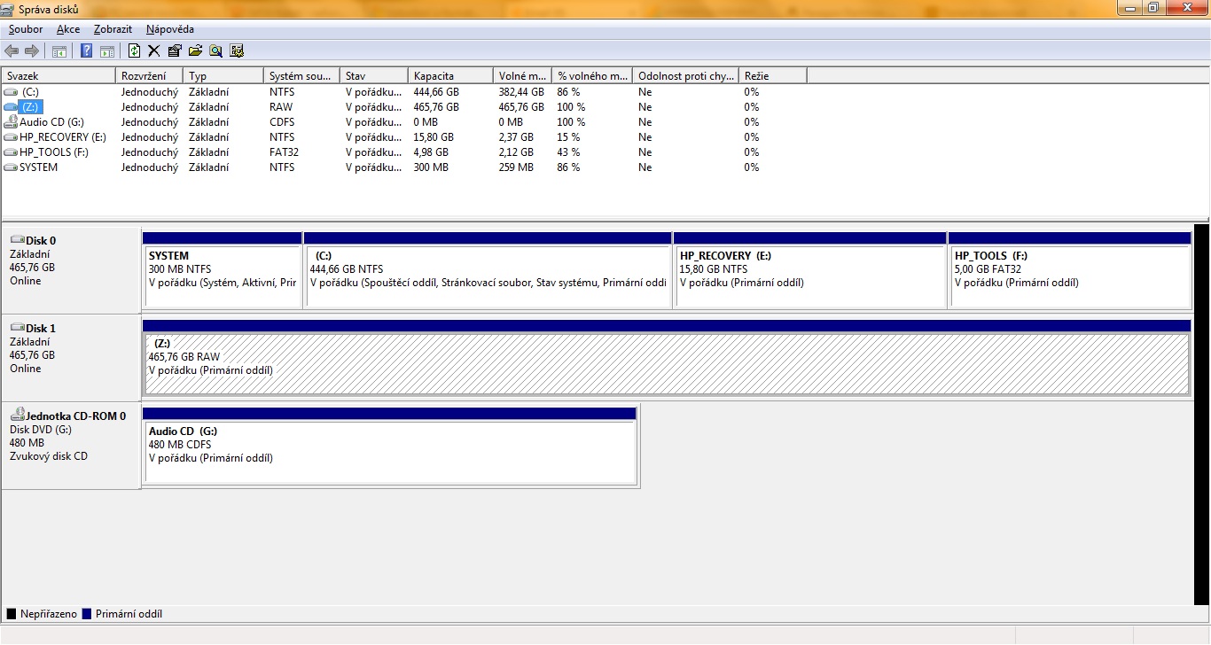Viewport: 1211px width, 645px height.
Task: Click the 382,44 GB free space cell
Action: (521, 92)
